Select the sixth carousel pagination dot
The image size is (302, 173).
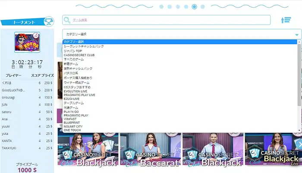203,7
